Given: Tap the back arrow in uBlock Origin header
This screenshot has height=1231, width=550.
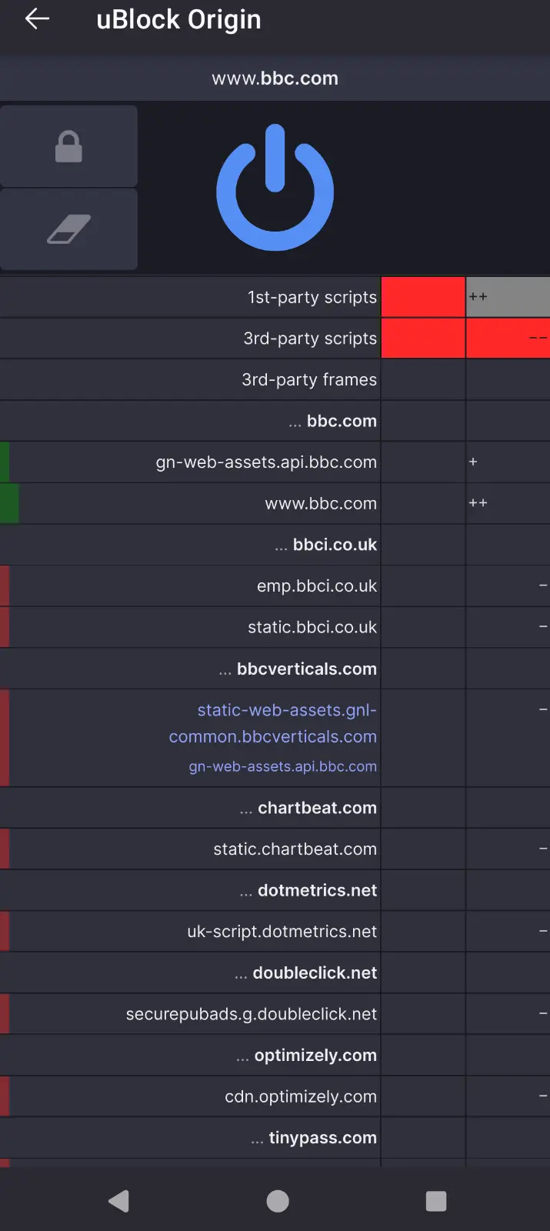Looking at the screenshot, I should (x=37, y=19).
